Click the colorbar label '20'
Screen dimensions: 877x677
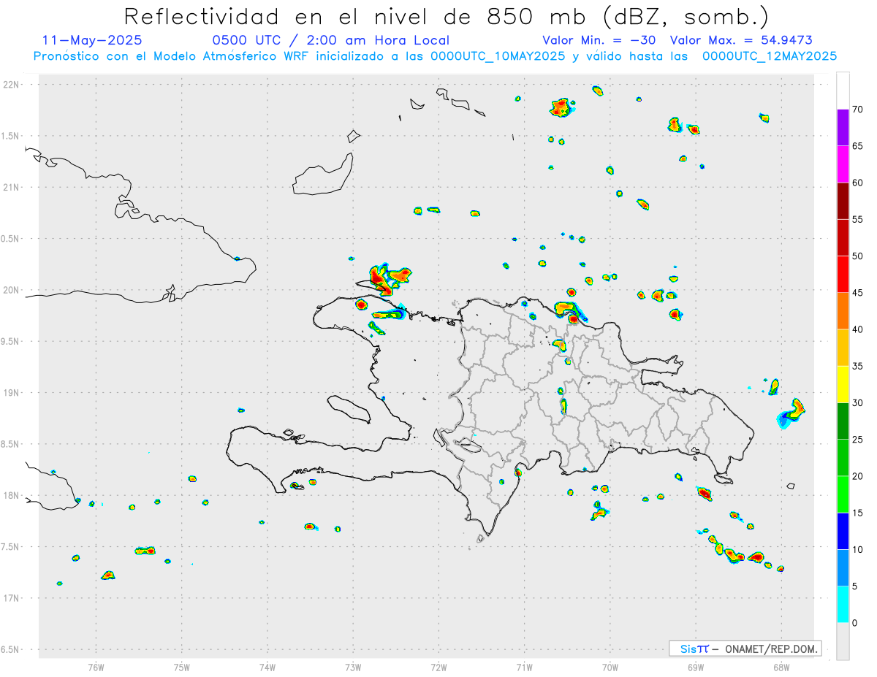(x=859, y=476)
